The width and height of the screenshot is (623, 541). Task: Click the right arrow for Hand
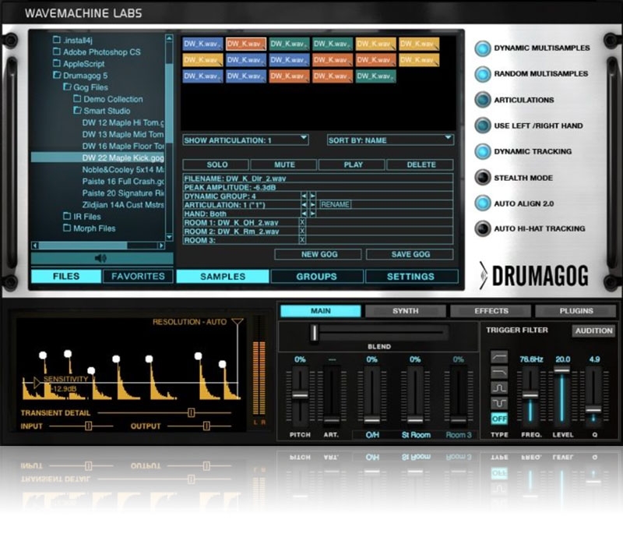coord(313,214)
